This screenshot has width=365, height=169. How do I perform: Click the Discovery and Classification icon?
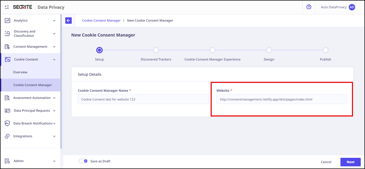coord(7,34)
